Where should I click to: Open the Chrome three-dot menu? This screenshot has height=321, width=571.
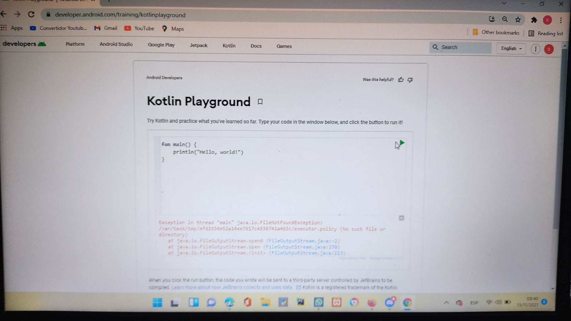point(561,20)
